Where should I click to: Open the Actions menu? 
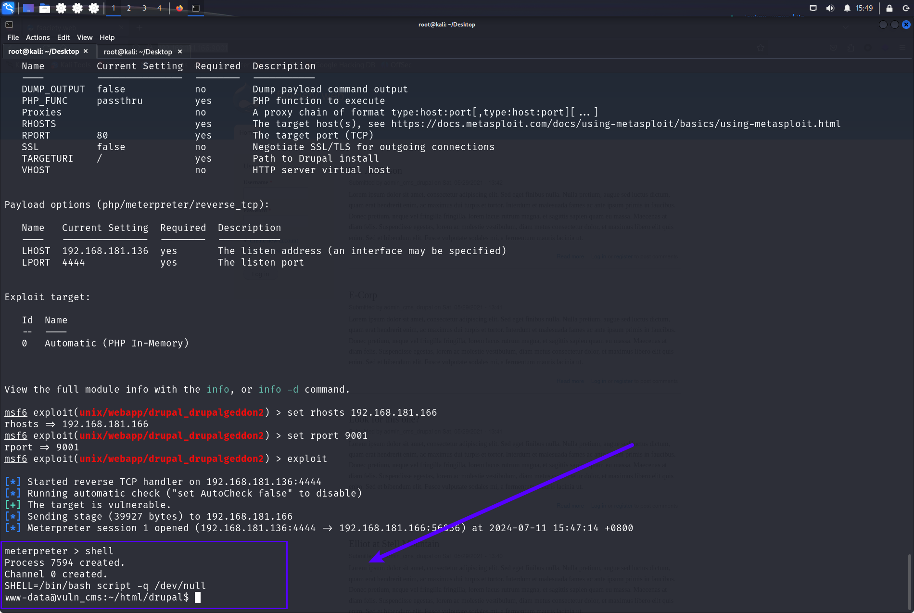click(x=38, y=38)
